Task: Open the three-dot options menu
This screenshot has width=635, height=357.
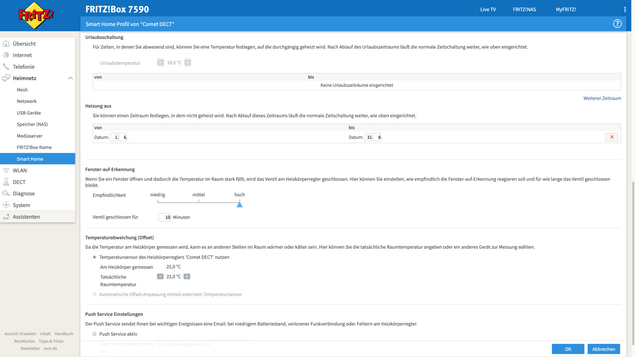Action: [x=625, y=10]
